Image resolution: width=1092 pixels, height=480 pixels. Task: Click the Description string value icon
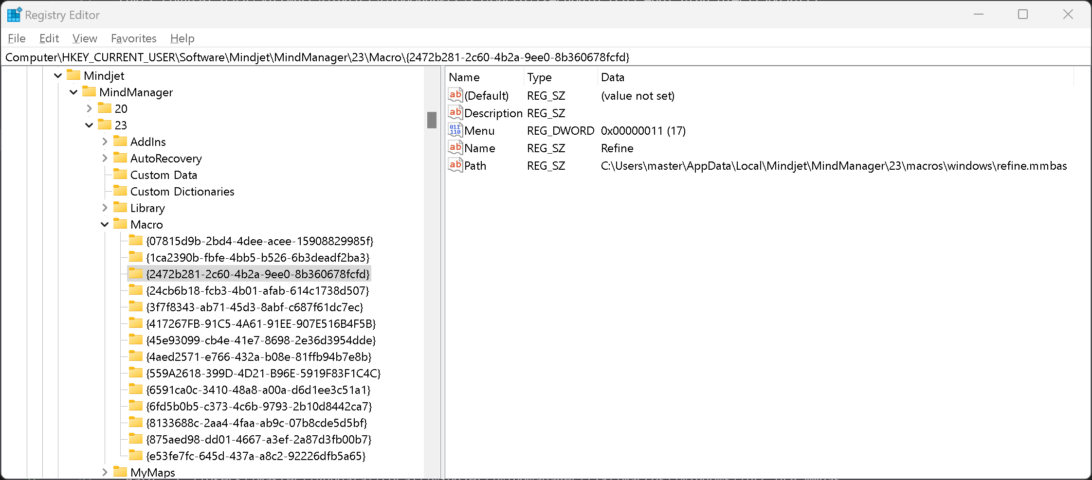[455, 113]
